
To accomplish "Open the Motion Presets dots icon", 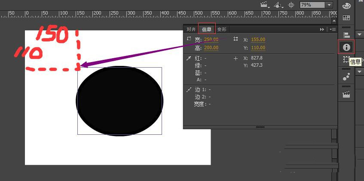I will (x=346, y=77).
